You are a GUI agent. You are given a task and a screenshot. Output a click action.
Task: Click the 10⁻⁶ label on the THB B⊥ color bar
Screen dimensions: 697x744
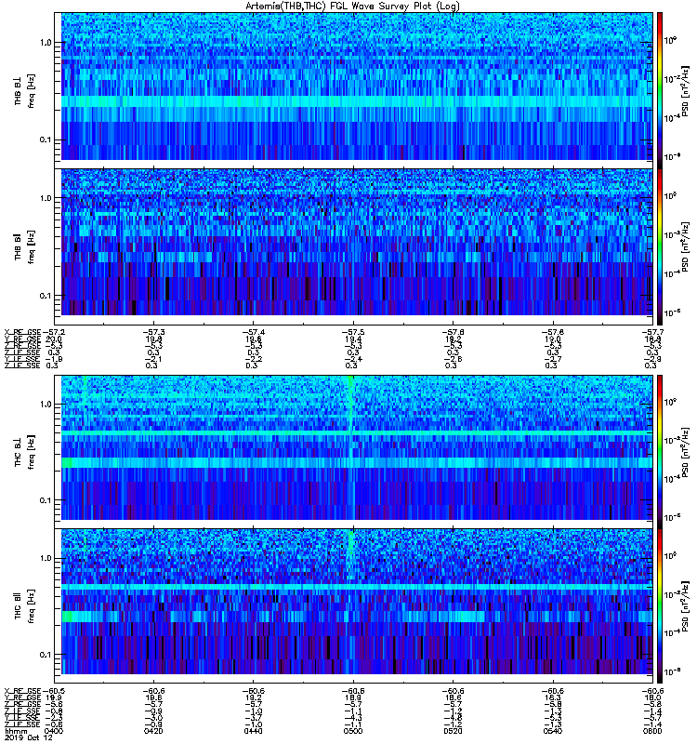pos(672,156)
